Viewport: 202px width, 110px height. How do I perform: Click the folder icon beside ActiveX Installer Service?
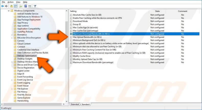[x=15, y=14]
